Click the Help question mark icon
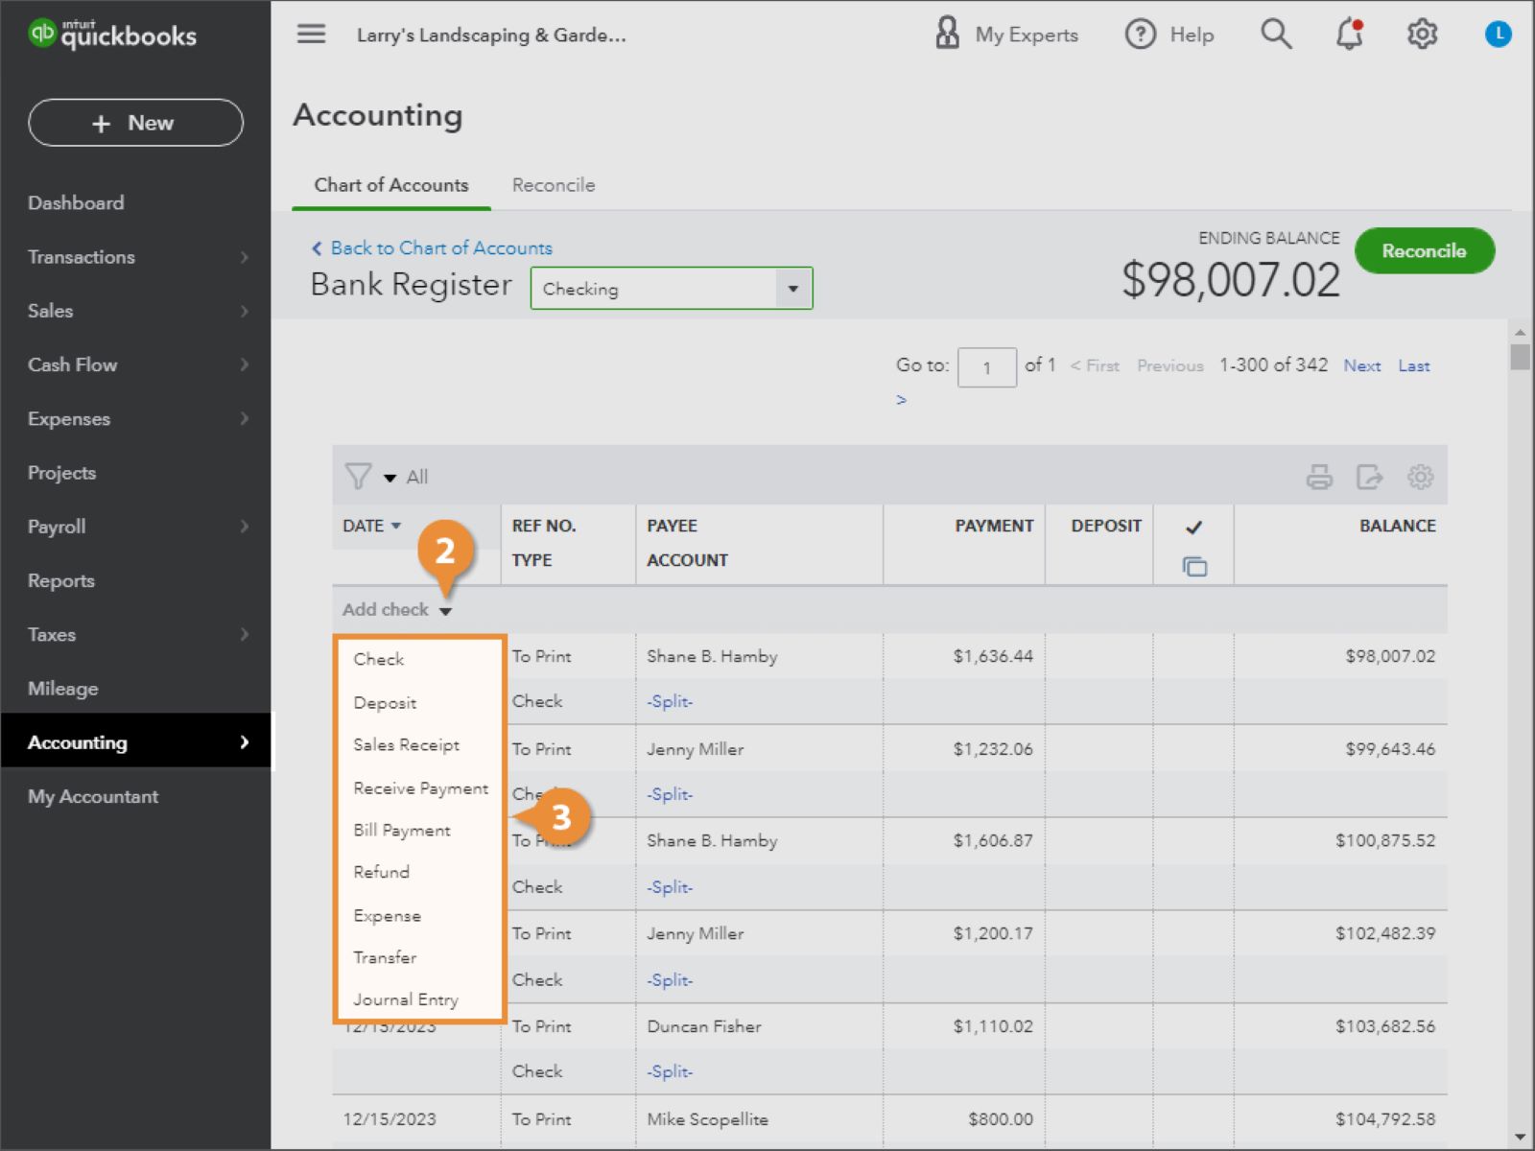The width and height of the screenshot is (1535, 1151). tap(1140, 34)
